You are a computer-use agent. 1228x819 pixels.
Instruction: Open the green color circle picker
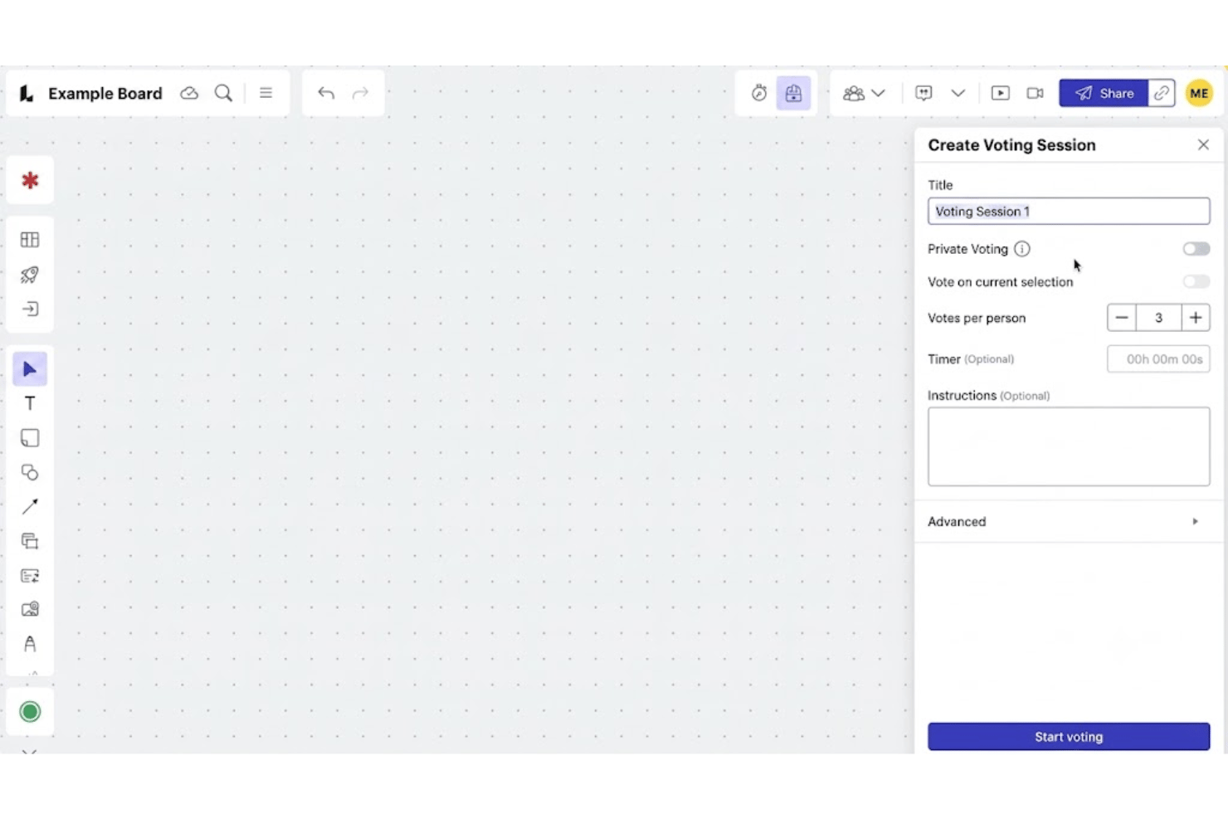[30, 712]
